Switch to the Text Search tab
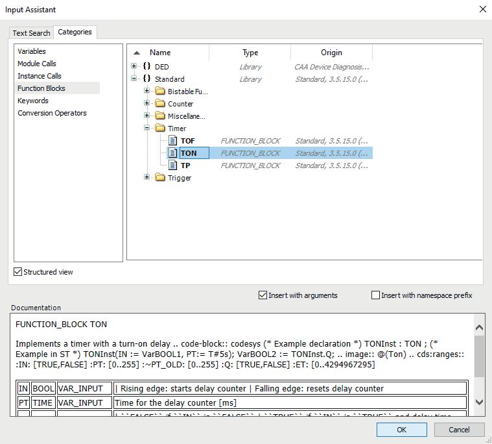This screenshot has height=444, width=492. [31, 33]
